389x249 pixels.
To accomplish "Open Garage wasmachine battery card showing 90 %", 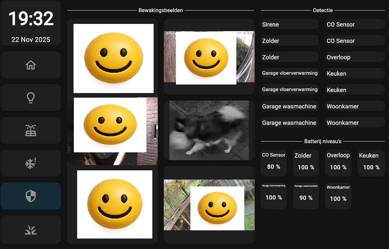I will click(x=306, y=196).
